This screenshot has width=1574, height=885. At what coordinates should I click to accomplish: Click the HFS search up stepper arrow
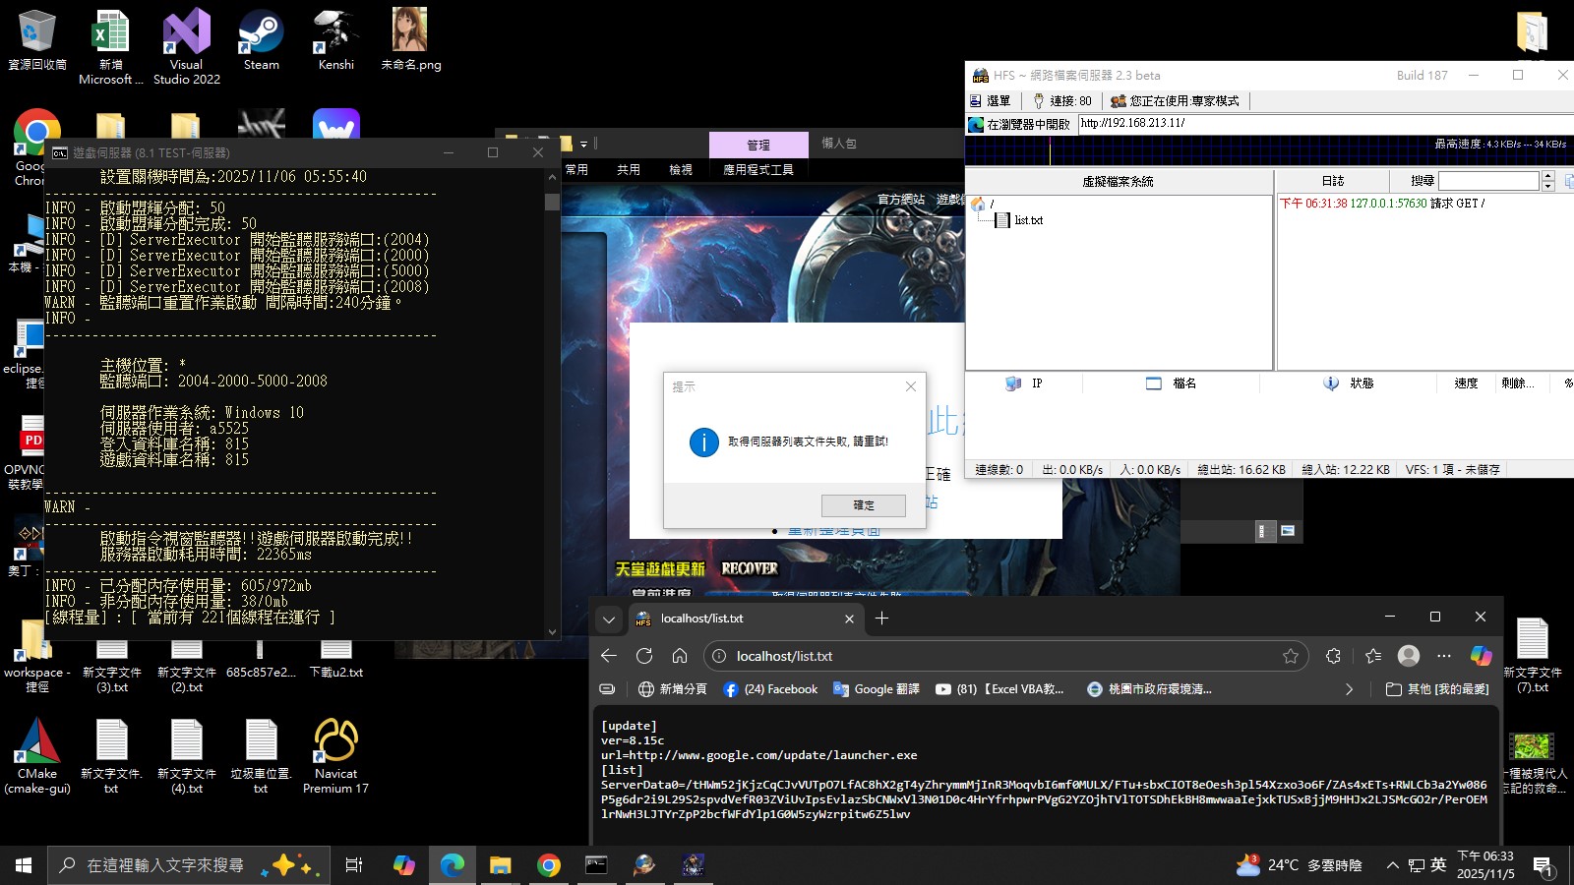click(1547, 176)
